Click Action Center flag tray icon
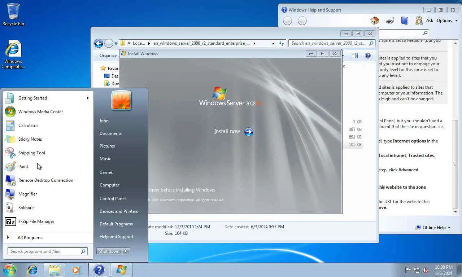Screen dimensions: 462x277 (408, 270)
